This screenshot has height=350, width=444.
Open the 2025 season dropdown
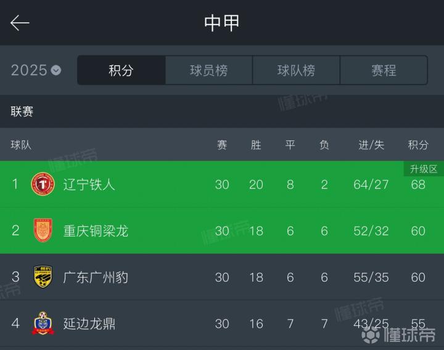(x=36, y=70)
